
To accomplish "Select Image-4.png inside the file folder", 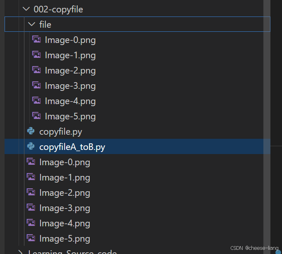I will (70, 101).
